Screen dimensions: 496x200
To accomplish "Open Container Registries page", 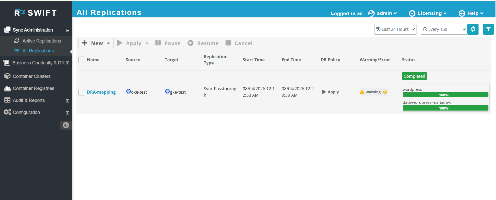I will pos(33,88).
